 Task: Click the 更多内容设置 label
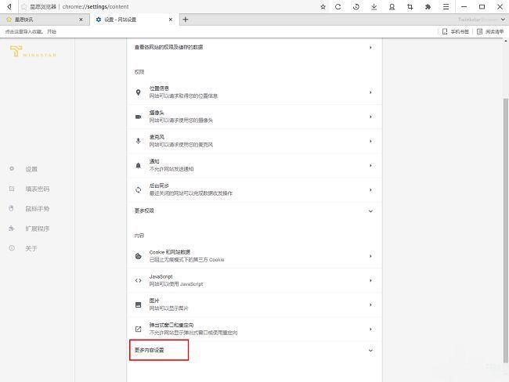point(149,350)
